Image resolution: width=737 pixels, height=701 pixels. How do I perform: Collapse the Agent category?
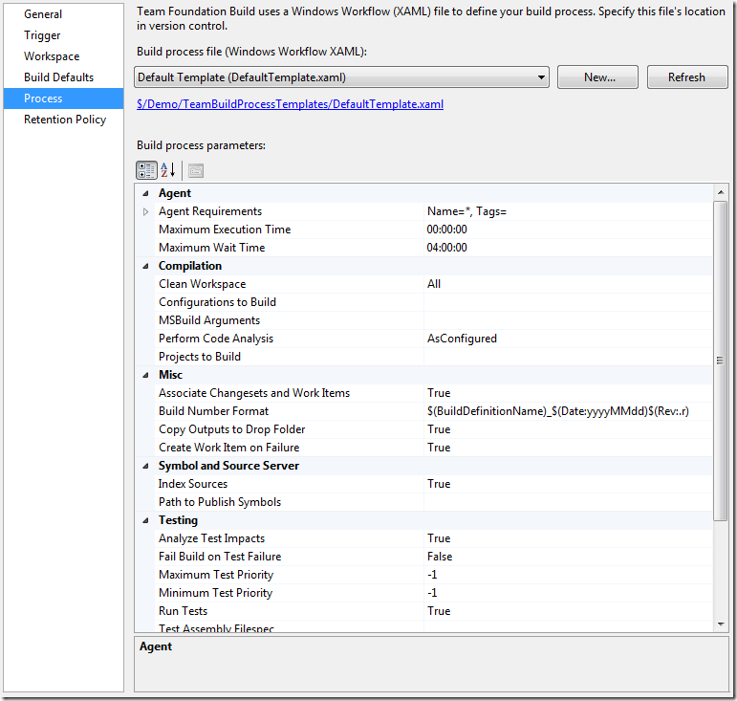point(145,193)
